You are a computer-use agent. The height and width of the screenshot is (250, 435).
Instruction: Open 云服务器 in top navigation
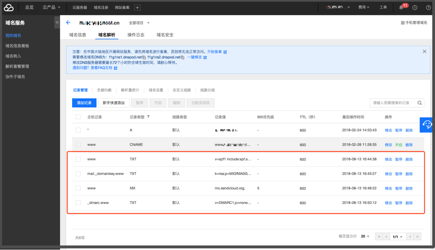click(x=80, y=8)
